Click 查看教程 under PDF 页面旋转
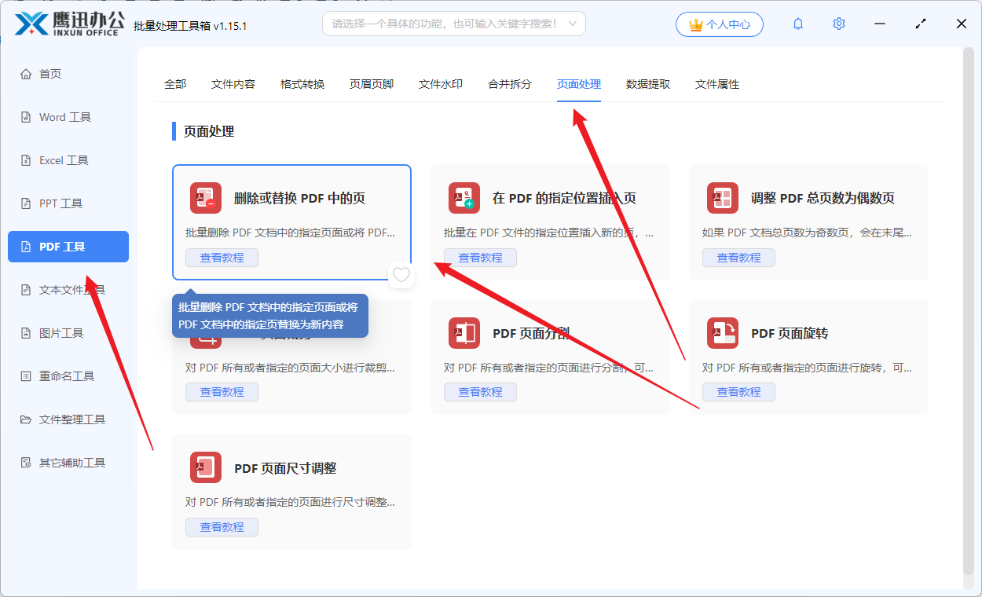Viewport: 982px width, 597px height. click(x=738, y=392)
